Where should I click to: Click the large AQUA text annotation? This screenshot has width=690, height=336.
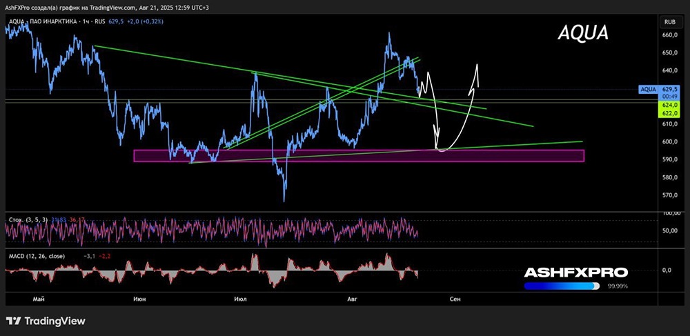pyautogui.click(x=584, y=32)
